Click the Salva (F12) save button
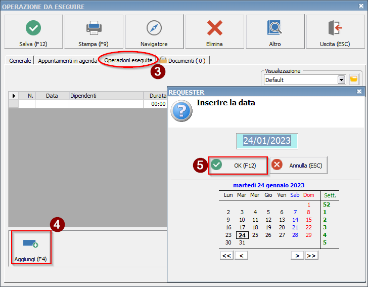Screen dimensions: 368x287 coord(34,32)
